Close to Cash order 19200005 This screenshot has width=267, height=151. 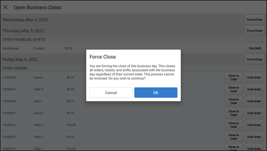(x=234, y=77)
